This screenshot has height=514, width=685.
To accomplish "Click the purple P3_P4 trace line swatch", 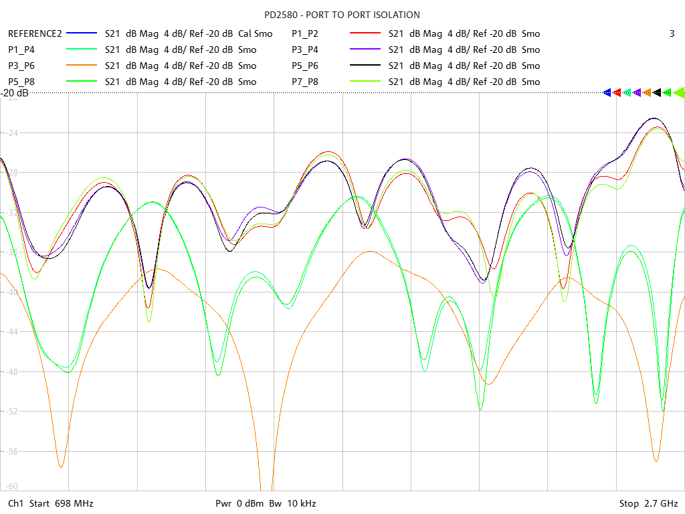I will pos(365,50).
